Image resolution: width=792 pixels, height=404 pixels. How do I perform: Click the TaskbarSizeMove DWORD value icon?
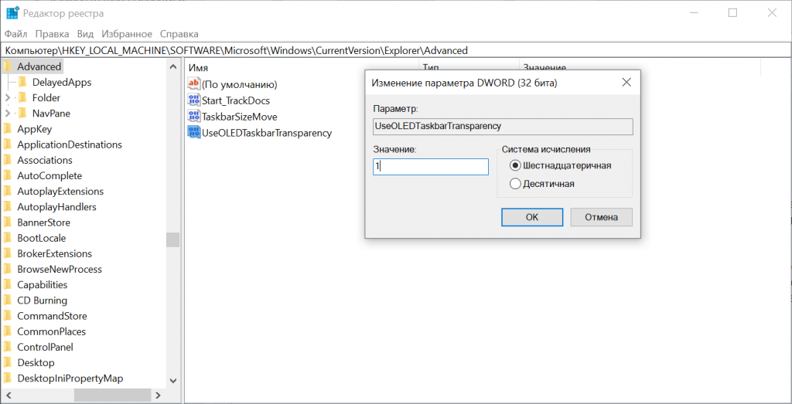coord(194,117)
